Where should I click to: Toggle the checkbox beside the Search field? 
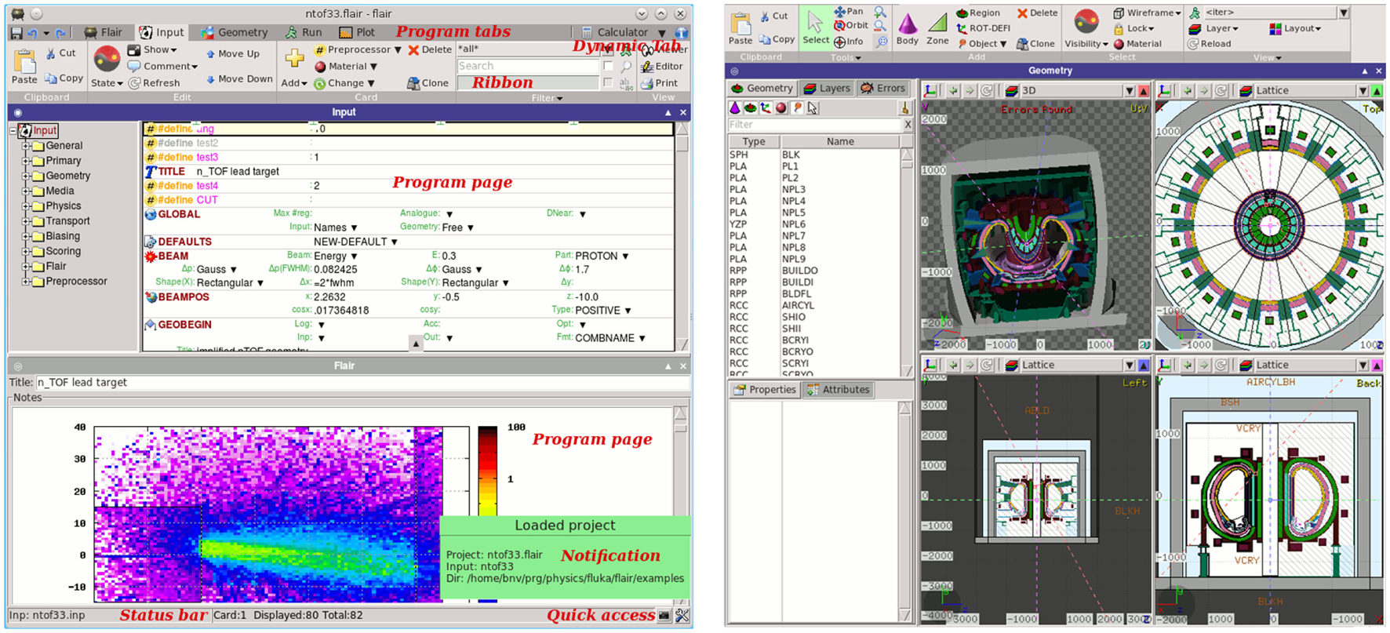pos(608,67)
